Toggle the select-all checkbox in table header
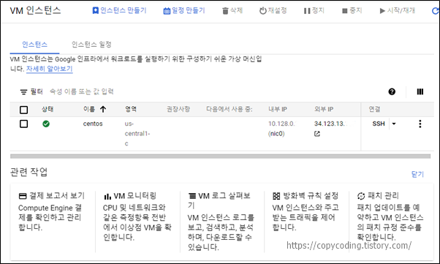The image size is (440, 264). [x=24, y=110]
